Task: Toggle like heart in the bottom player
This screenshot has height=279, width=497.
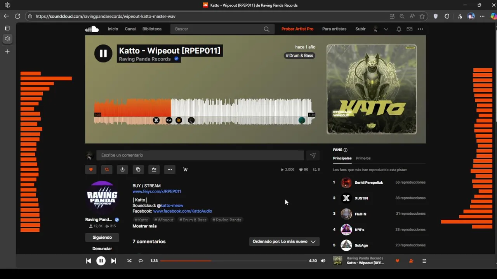Action: point(397,261)
